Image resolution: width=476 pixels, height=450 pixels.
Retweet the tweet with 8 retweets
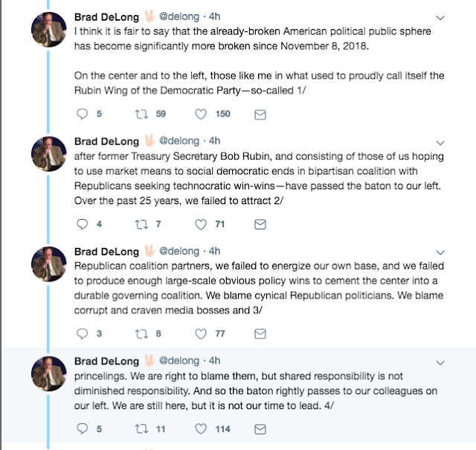(141, 333)
